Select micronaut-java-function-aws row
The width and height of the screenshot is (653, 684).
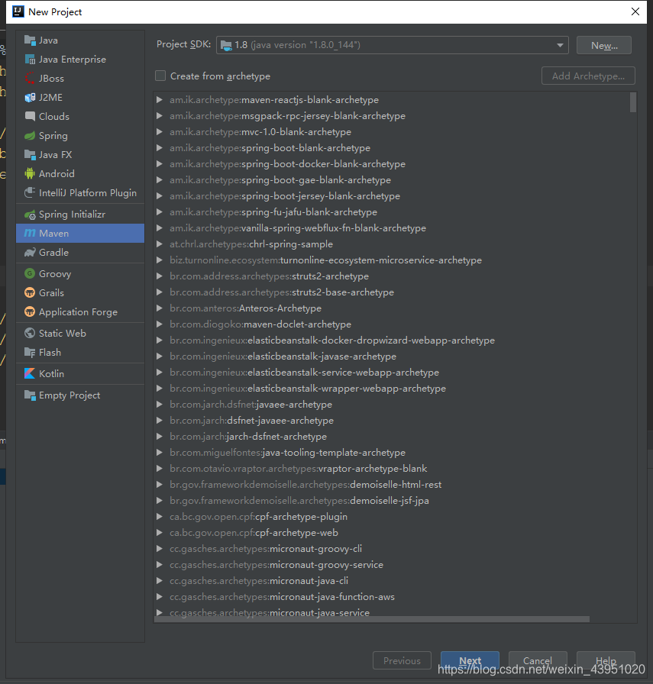point(392,597)
